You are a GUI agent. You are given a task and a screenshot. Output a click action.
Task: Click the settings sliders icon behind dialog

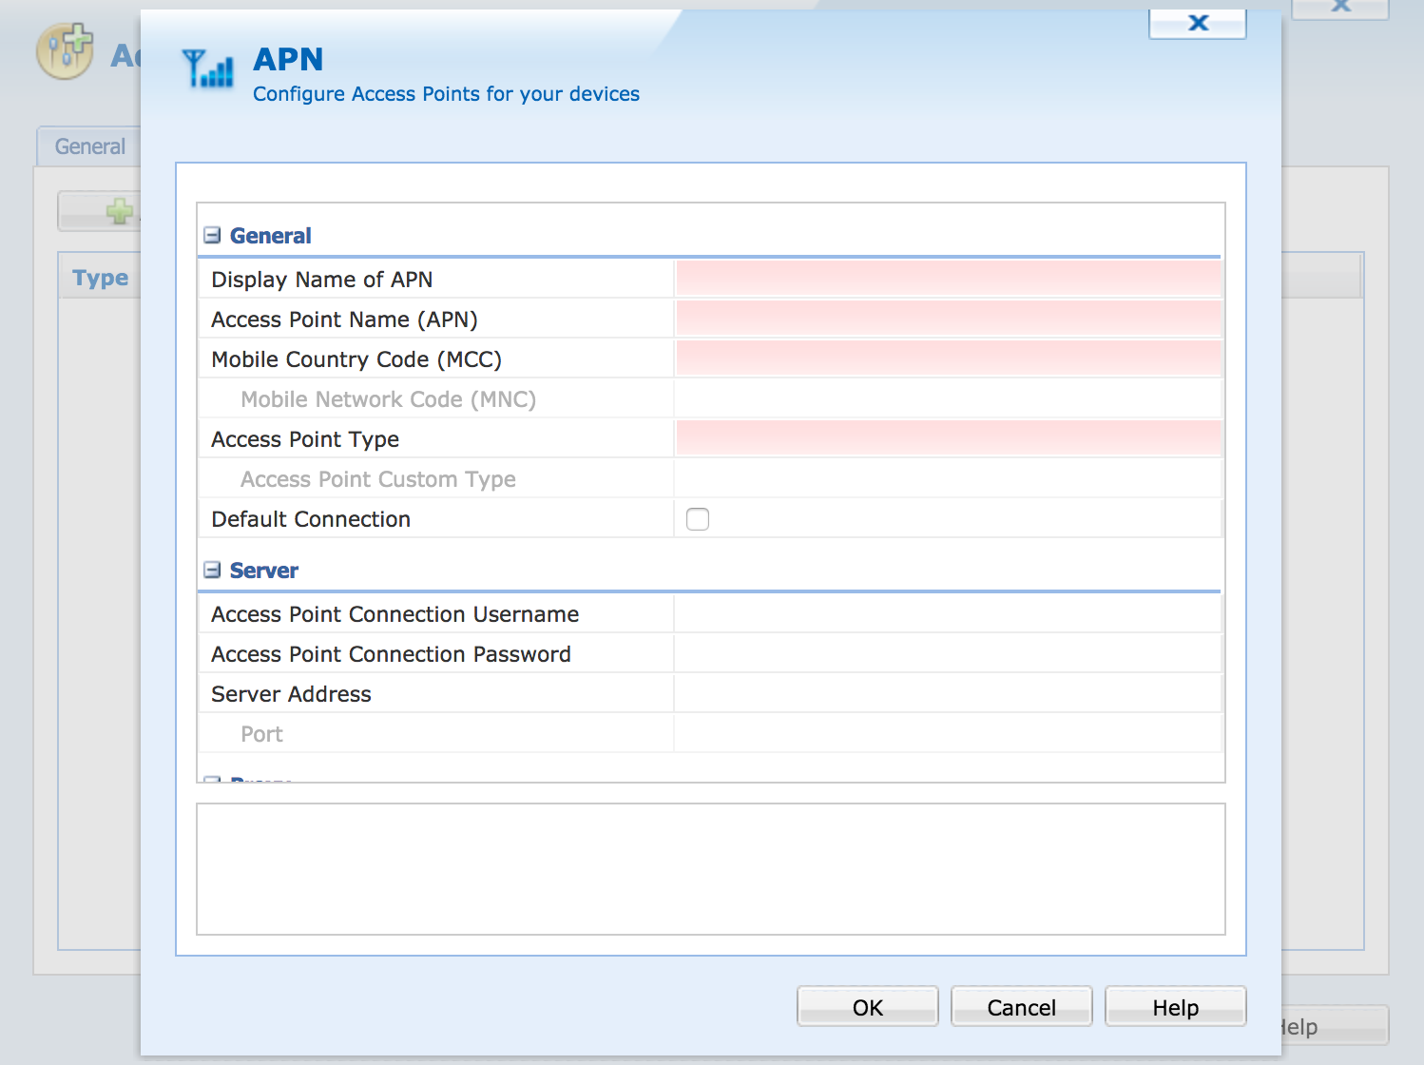[x=65, y=51]
